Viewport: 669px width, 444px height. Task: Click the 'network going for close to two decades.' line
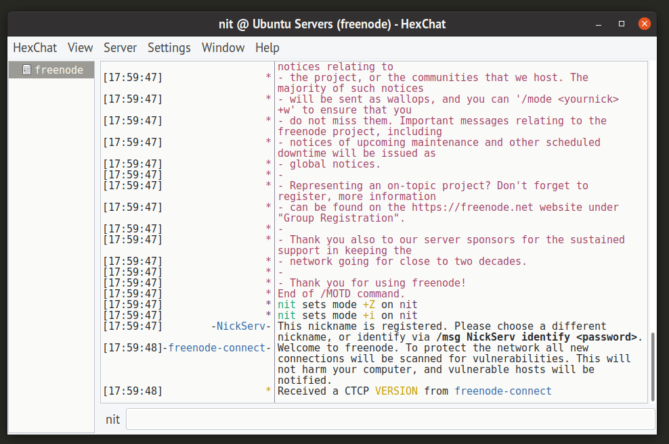coord(408,262)
